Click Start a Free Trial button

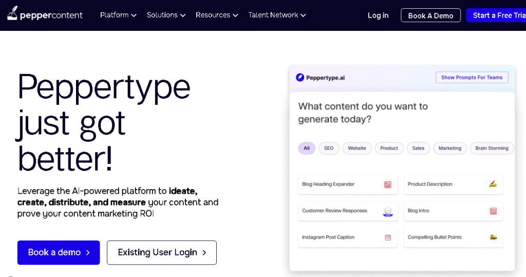point(496,15)
